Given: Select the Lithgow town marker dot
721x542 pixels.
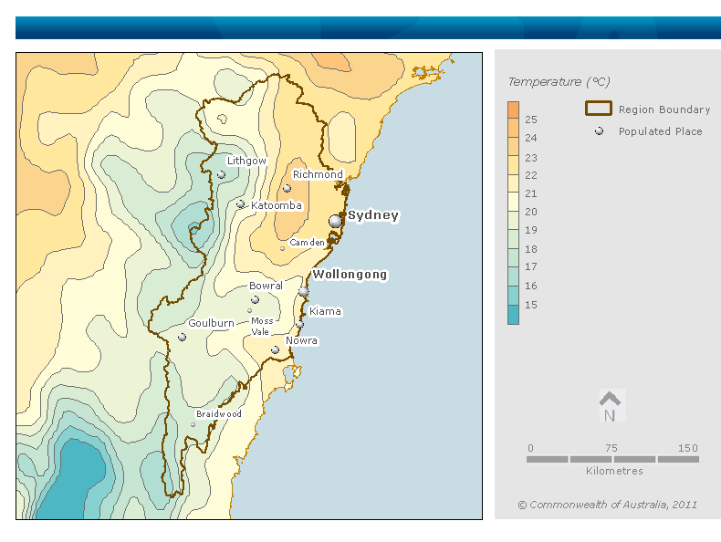Looking at the screenshot, I should point(221,174).
